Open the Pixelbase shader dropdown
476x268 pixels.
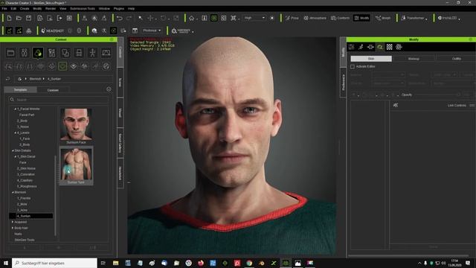pyautogui.click(x=152, y=31)
